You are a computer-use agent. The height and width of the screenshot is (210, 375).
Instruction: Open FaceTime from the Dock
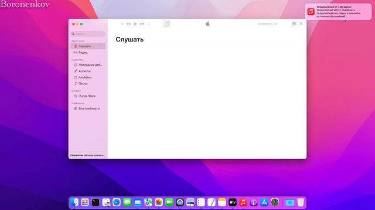coord(169,202)
